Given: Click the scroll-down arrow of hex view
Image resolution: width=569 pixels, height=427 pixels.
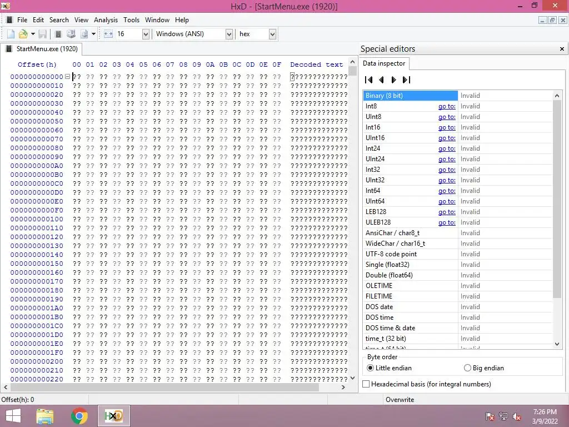Looking at the screenshot, I should coord(352,378).
